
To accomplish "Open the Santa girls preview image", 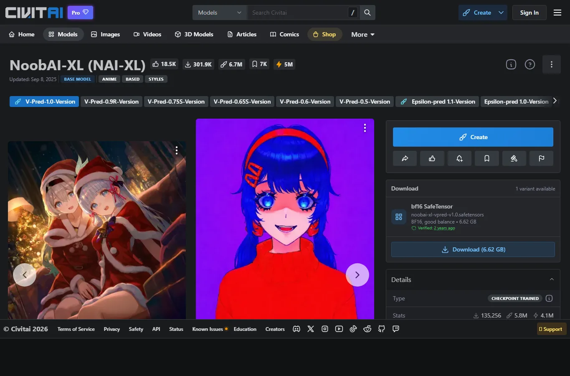I will pos(97,230).
